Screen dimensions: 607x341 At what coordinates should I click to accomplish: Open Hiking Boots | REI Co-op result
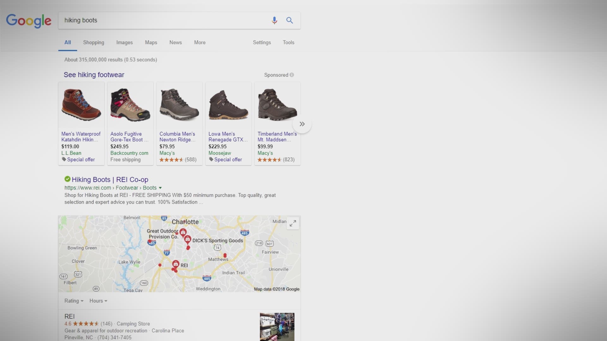[x=110, y=180]
